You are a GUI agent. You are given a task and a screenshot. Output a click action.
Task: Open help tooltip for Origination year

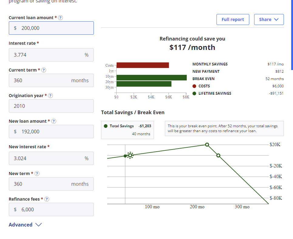pyautogui.click(x=50, y=96)
